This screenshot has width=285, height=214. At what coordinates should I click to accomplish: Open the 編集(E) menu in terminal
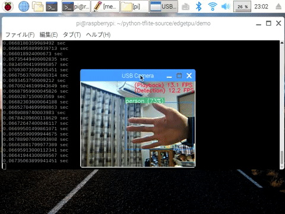pyautogui.click(x=49, y=35)
